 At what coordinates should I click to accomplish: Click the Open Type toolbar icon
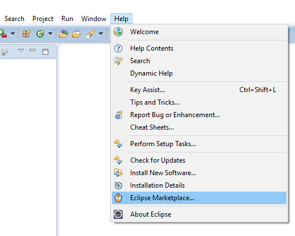click(x=64, y=34)
